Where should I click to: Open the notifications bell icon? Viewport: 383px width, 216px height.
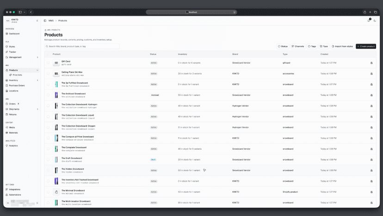369,20
